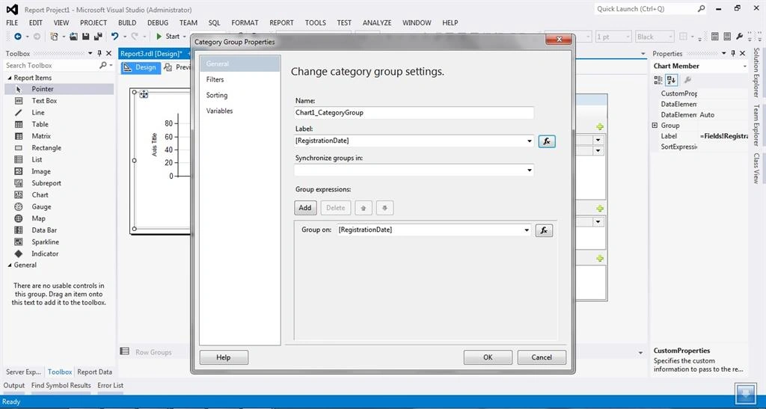The height and width of the screenshot is (409, 766).
Task: Open the Label field dropdown
Action: 530,141
